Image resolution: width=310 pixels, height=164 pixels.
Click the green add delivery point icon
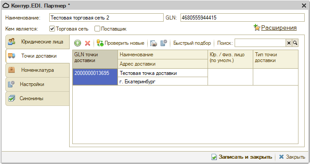(78, 43)
